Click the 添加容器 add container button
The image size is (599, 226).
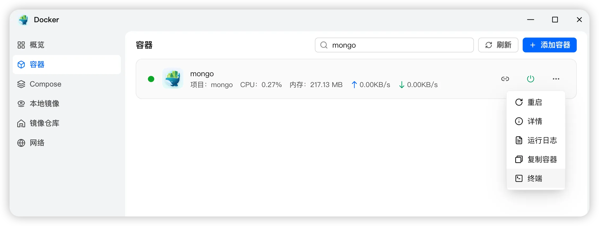coord(549,45)
